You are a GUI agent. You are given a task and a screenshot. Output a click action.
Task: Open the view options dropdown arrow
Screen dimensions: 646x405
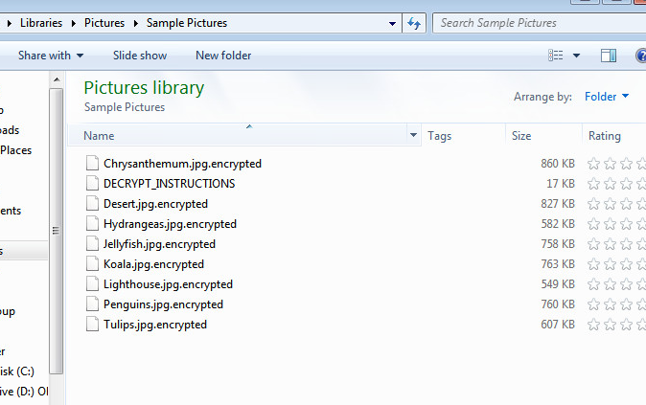coord(576,56)
